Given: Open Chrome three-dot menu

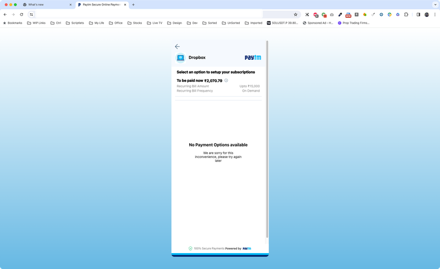Looking at the screenshot, I should coord(435,15).
